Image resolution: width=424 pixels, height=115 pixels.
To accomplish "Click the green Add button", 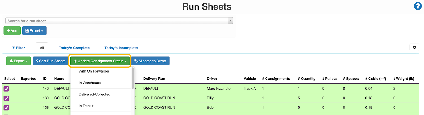I will pos(12,31).
